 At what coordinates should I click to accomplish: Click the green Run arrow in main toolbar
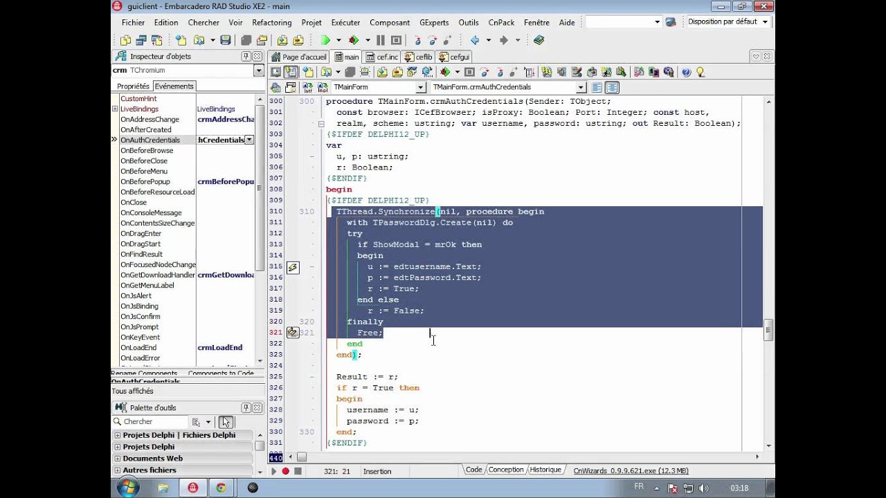[x=325, y=40]
